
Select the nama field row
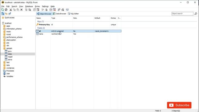pos(79,34)
